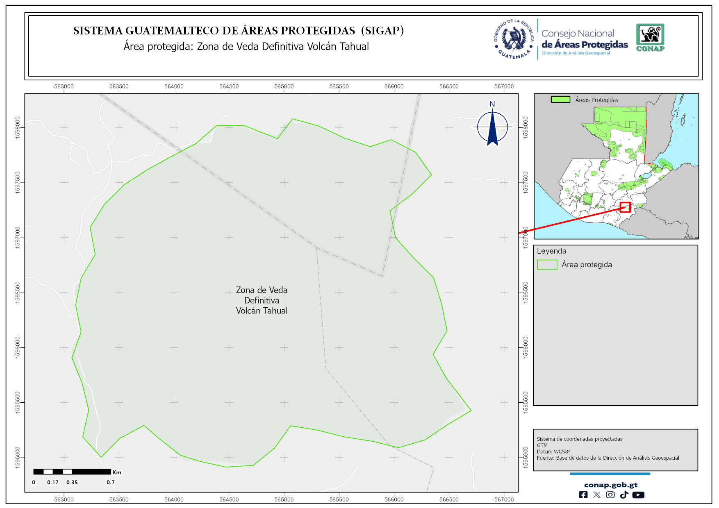
Task: Click the Leyenda heading
Action: (x=551, y=251)
